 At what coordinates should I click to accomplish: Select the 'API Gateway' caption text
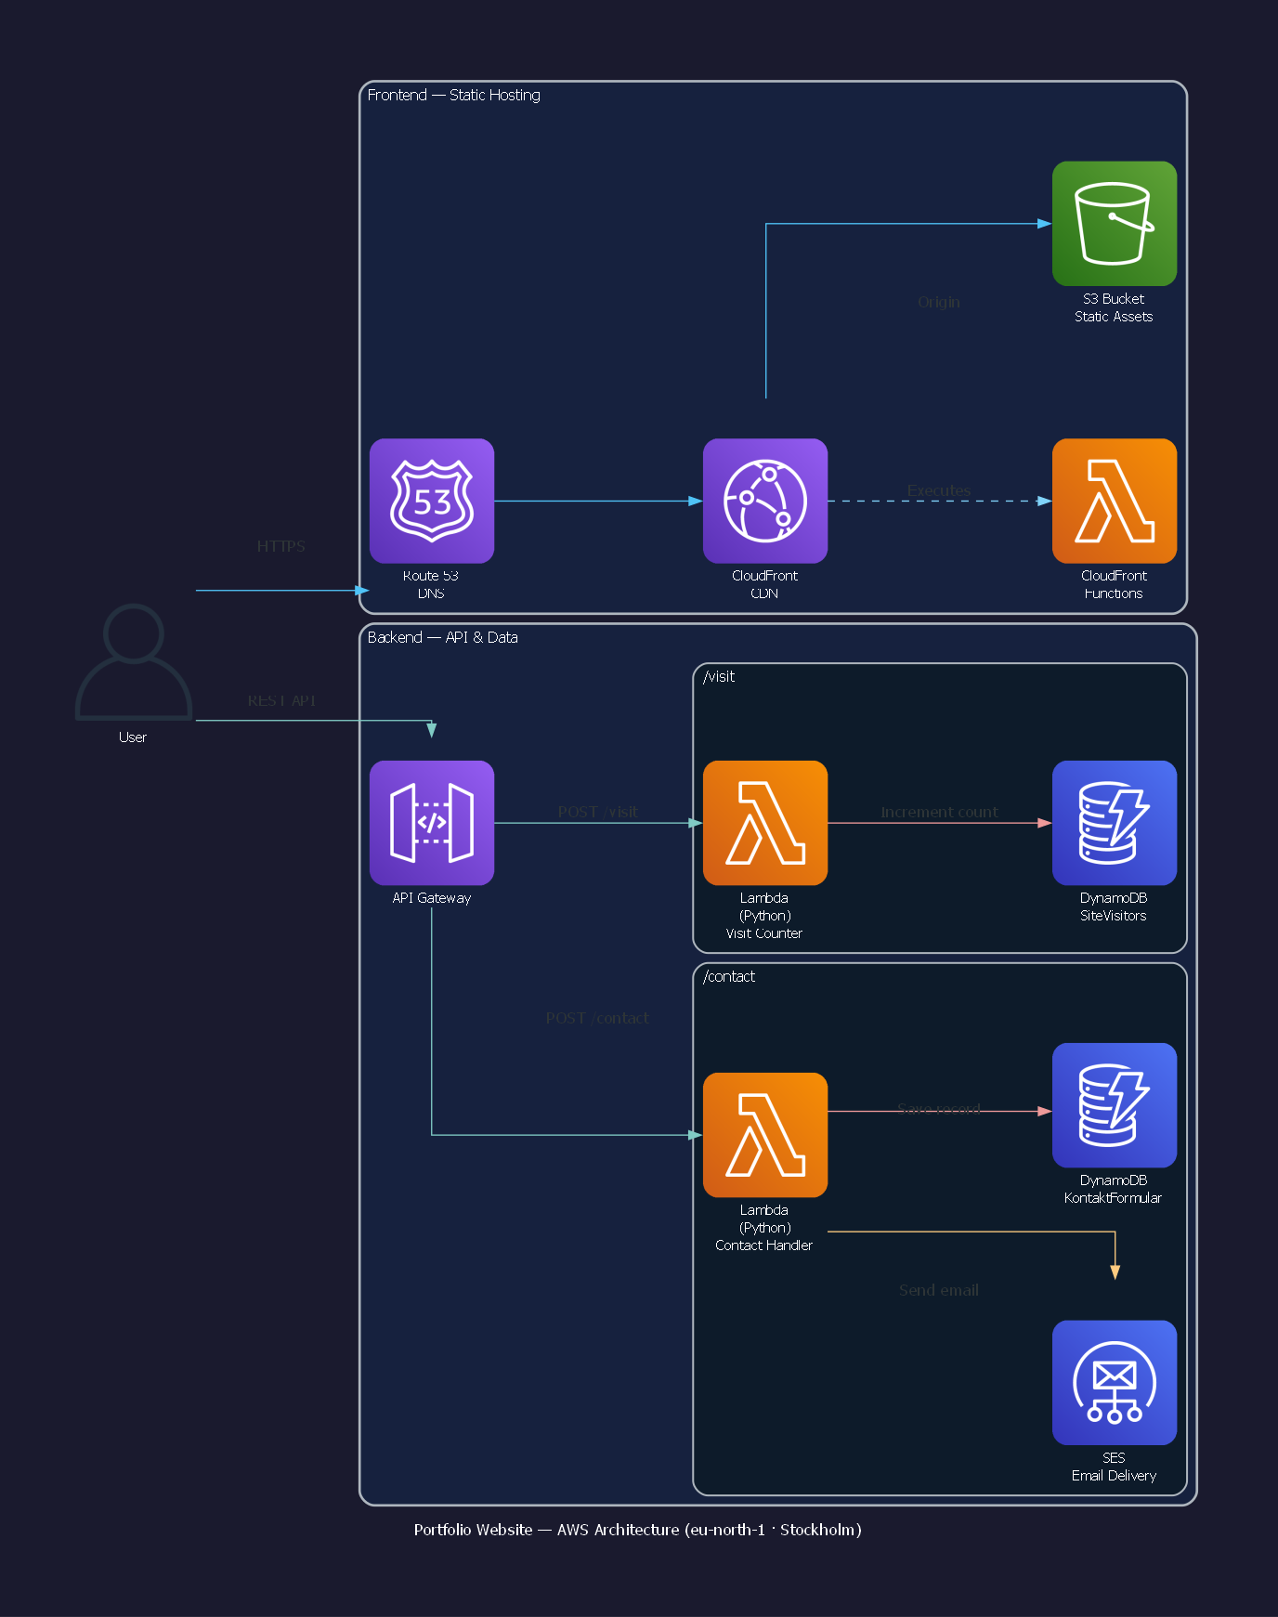point(432,898)
